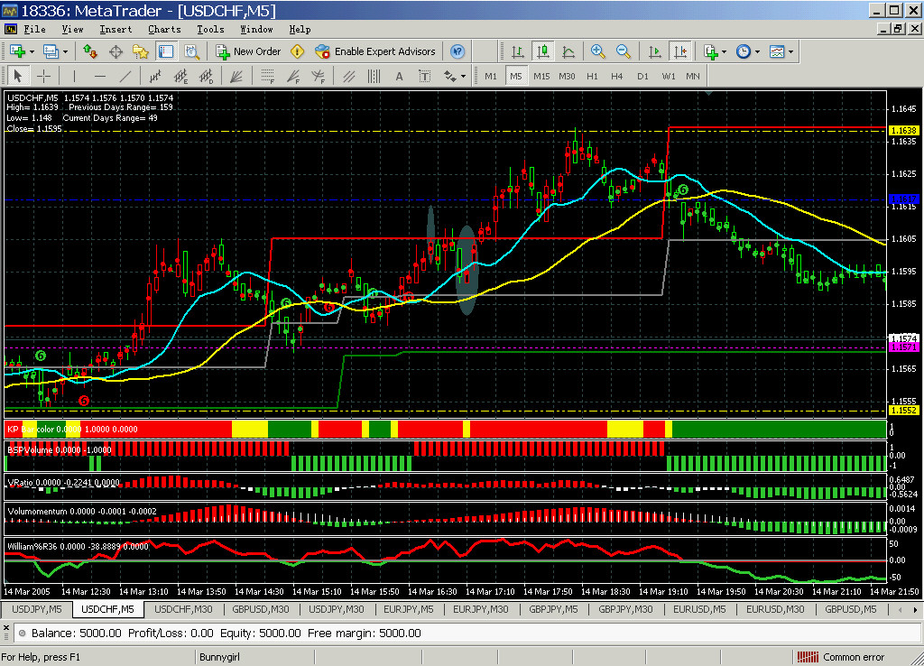
Task: Click the New Chart icon
Action: 17,51
